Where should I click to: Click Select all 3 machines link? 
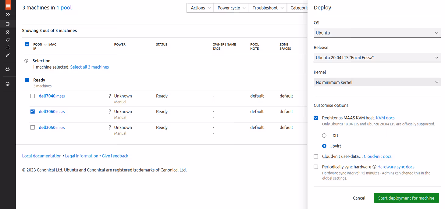89,67
